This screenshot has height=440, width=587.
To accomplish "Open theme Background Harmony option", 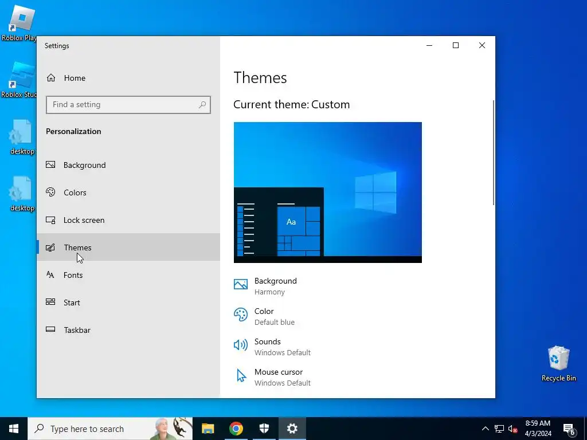I will pyautogui.click(x=276, y=286).
